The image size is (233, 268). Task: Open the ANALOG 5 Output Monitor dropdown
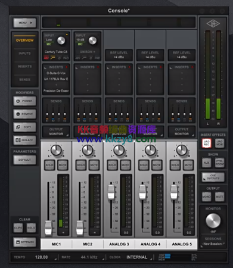click(182, 132)
